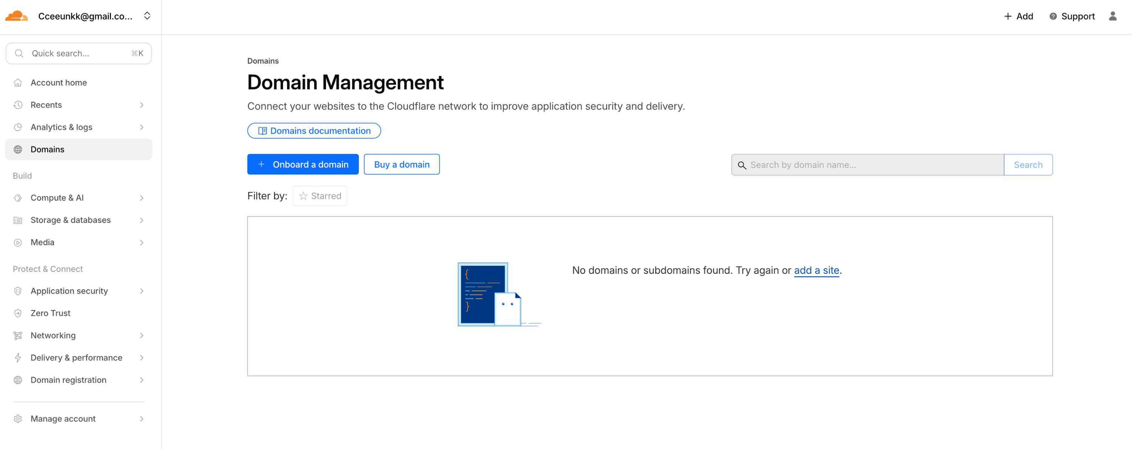The image size is (1132, 449).
Task: Click the Support question mark icon
Action: coord(1053,16)
